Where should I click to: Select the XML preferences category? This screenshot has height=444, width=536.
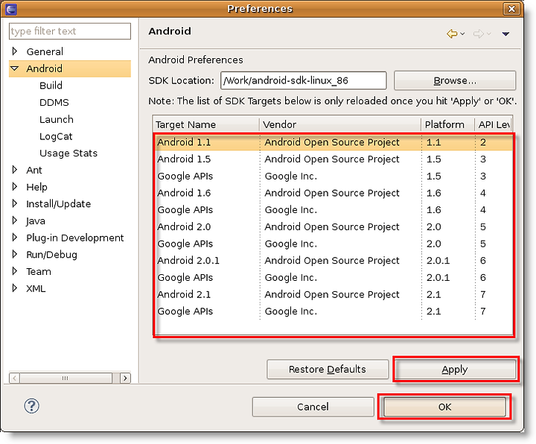(36, 288)
